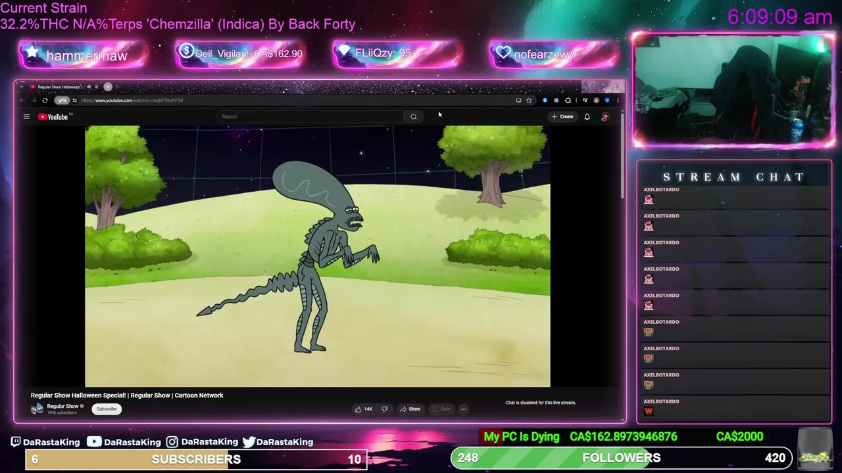Click the 'Chemzilla' strain description text
The image size is (842, 473).
178,24
